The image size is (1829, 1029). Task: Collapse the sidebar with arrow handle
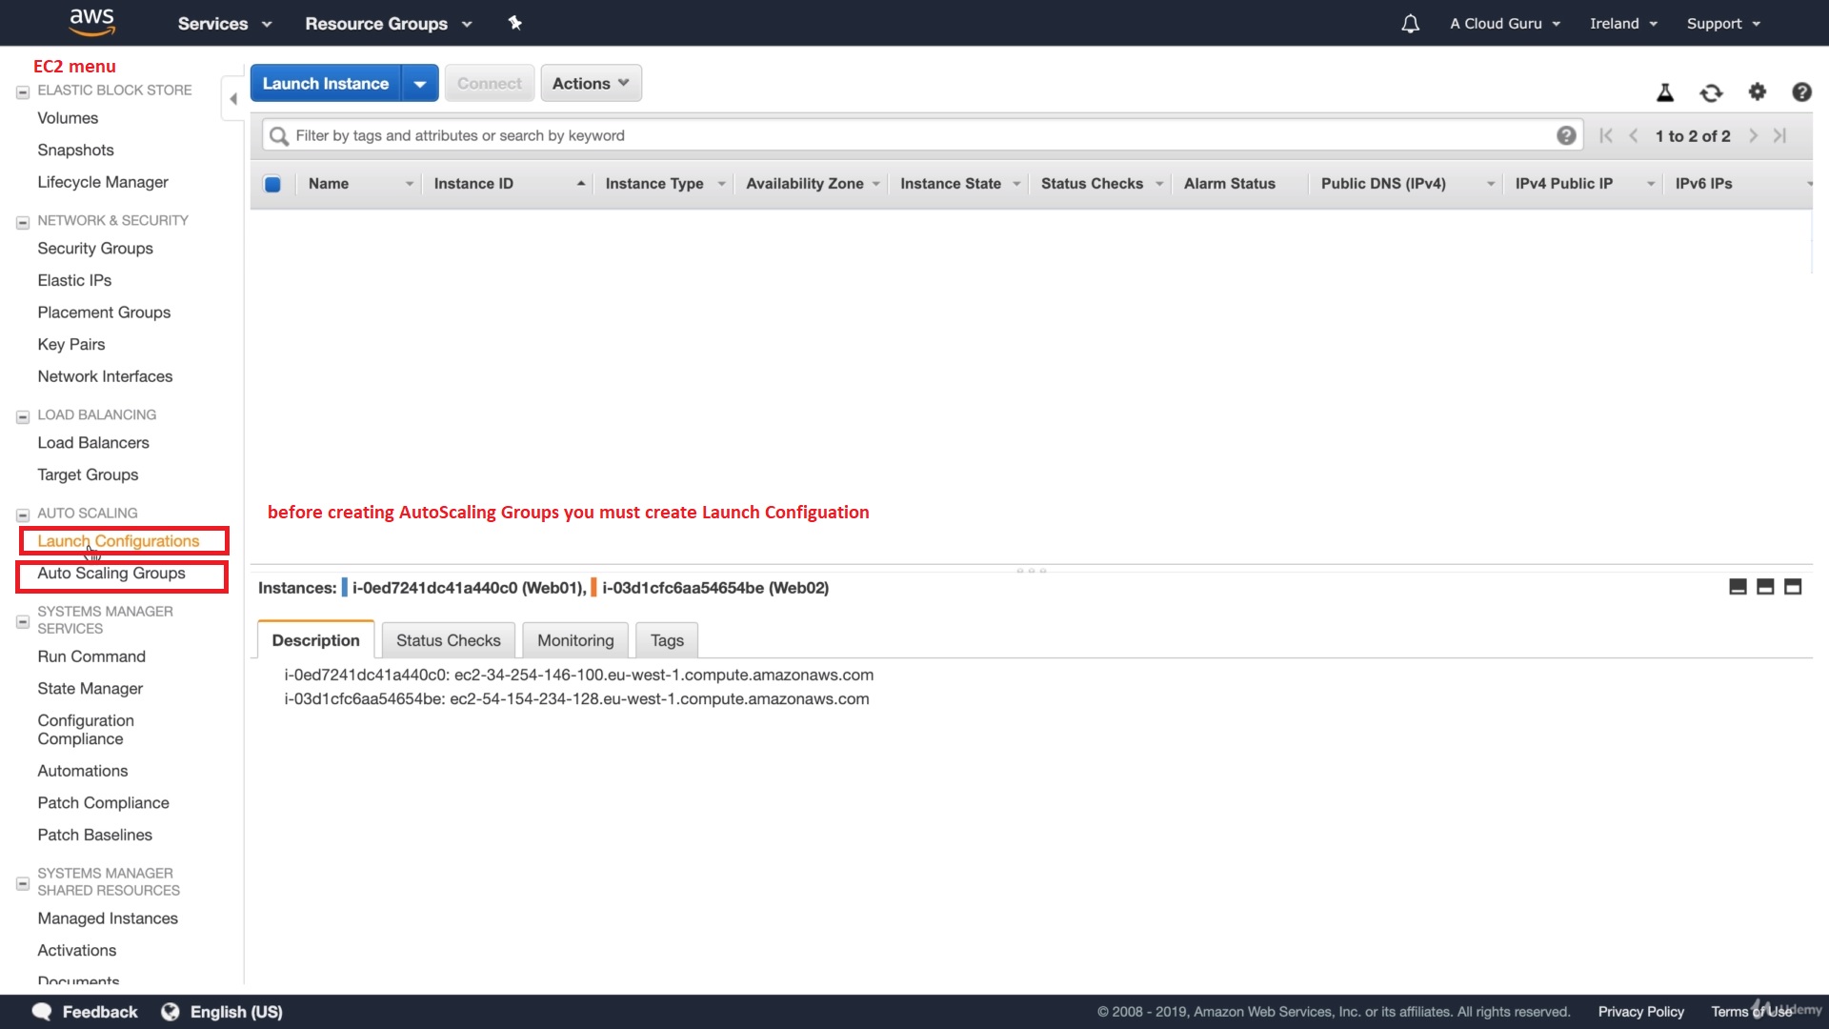tap(232, 98)
